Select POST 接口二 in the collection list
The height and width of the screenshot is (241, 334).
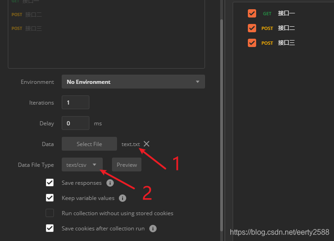tap(27, 14)
